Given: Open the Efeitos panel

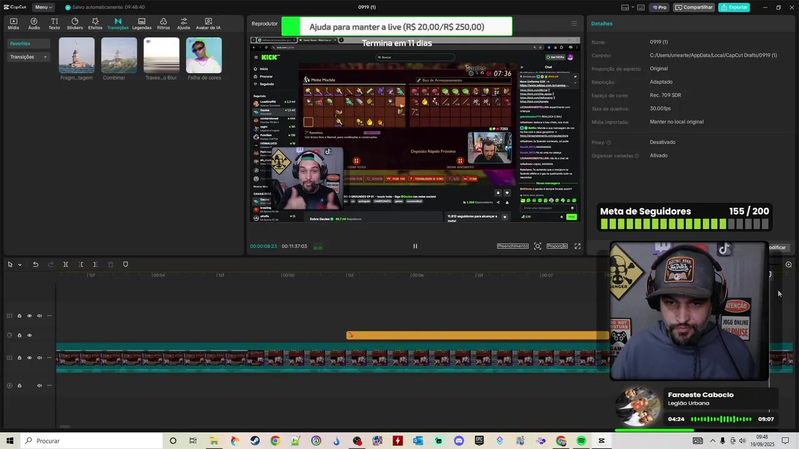Looking at the screenshot, I should tap(96, 24).
